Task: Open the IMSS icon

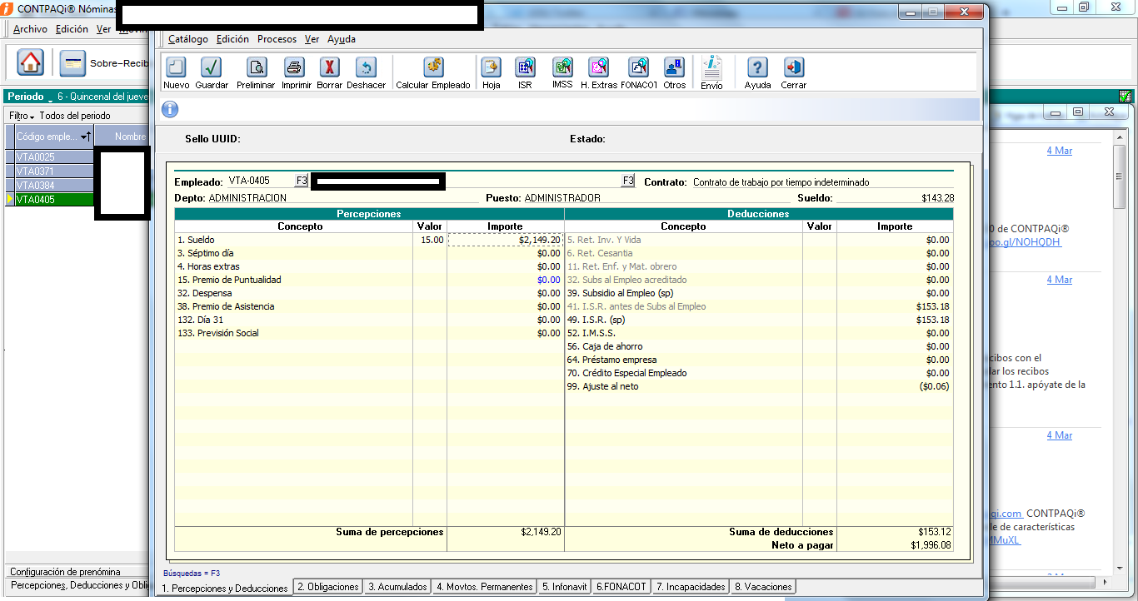Action: click(x=562, y=67)
